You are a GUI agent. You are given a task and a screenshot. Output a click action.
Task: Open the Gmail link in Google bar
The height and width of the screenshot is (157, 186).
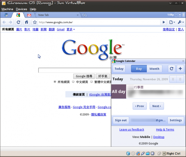[61, 29]
